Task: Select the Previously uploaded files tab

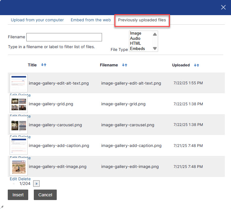Action: click(x=142, y=20)
